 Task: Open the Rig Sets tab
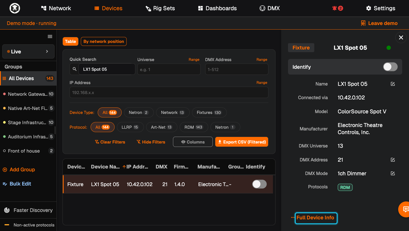(160, 8)
